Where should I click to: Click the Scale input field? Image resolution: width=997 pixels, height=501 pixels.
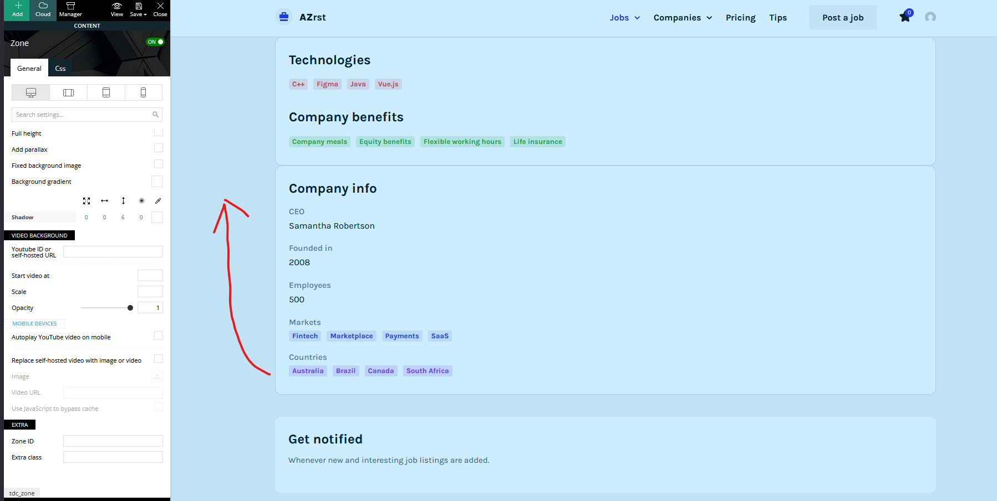(x=150, y=291)
